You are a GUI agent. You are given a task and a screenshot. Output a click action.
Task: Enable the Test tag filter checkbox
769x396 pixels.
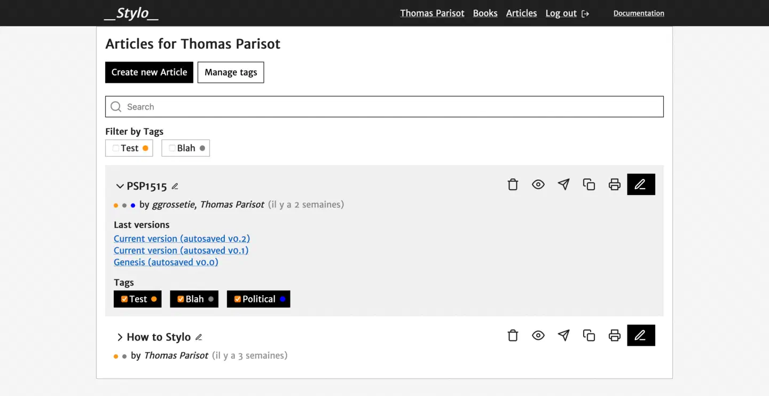[115, 148]
